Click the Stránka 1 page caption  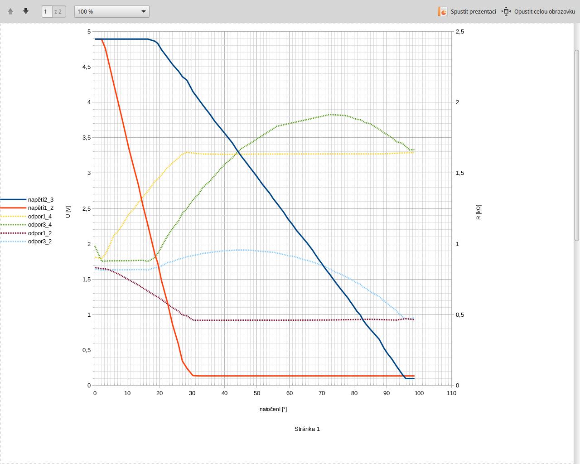307,429
